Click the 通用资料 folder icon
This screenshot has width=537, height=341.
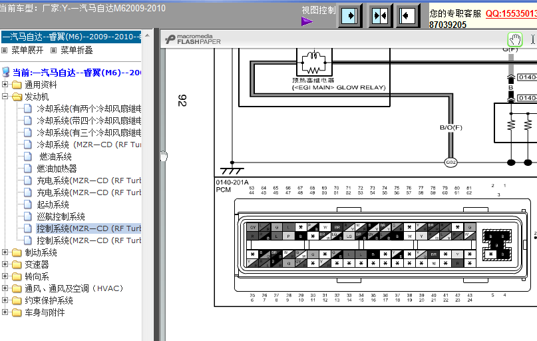click(x=17, y=85)
